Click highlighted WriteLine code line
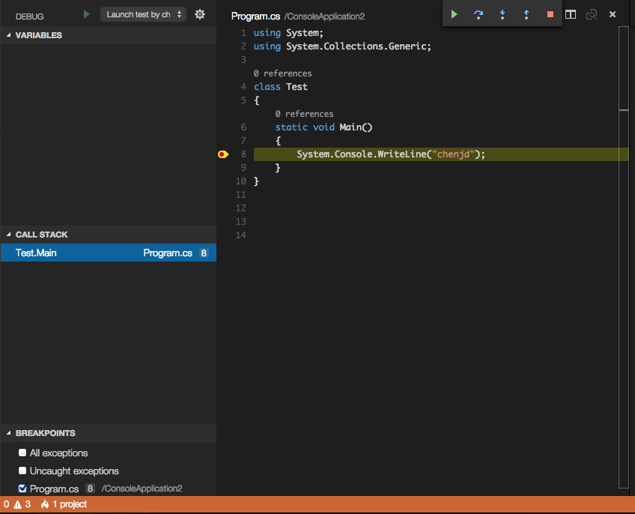This screenshot has width=635, height=514. tap(441, 154)
